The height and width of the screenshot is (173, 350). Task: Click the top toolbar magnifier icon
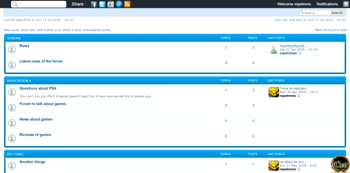[x=14, y=4]
